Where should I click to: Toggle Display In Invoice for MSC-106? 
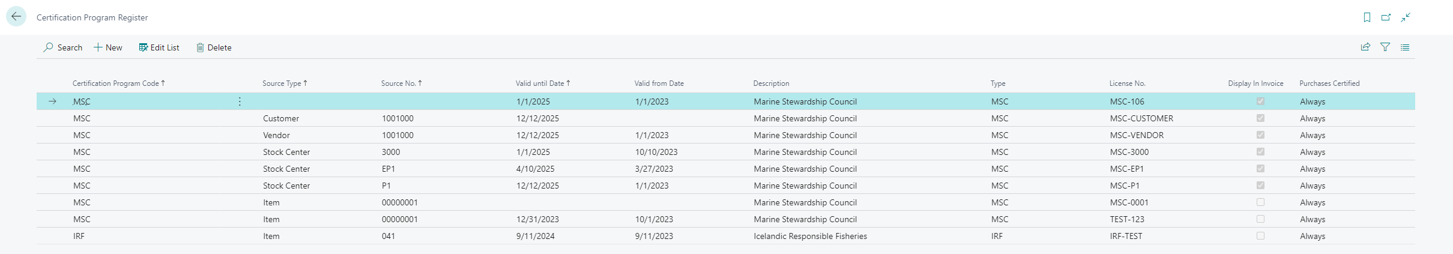[1260, 101]
